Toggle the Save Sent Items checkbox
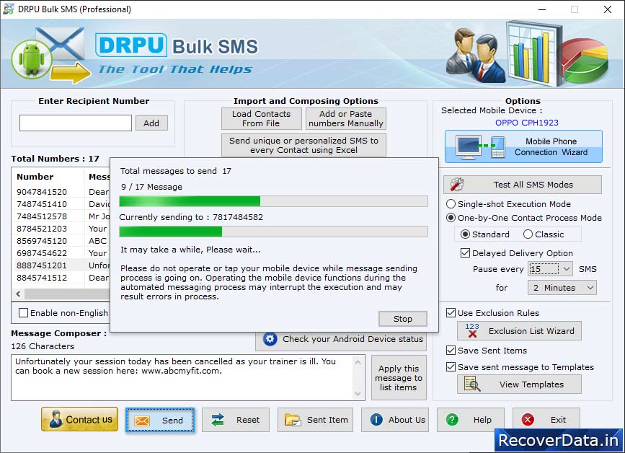 click(451, 350)
